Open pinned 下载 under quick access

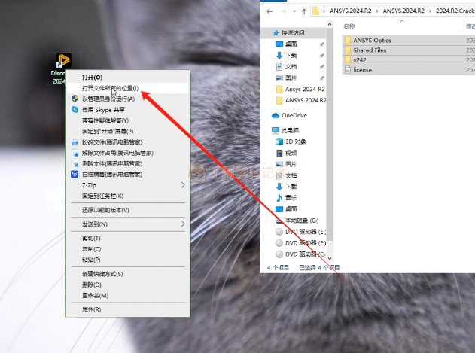[x=291, y=56]
